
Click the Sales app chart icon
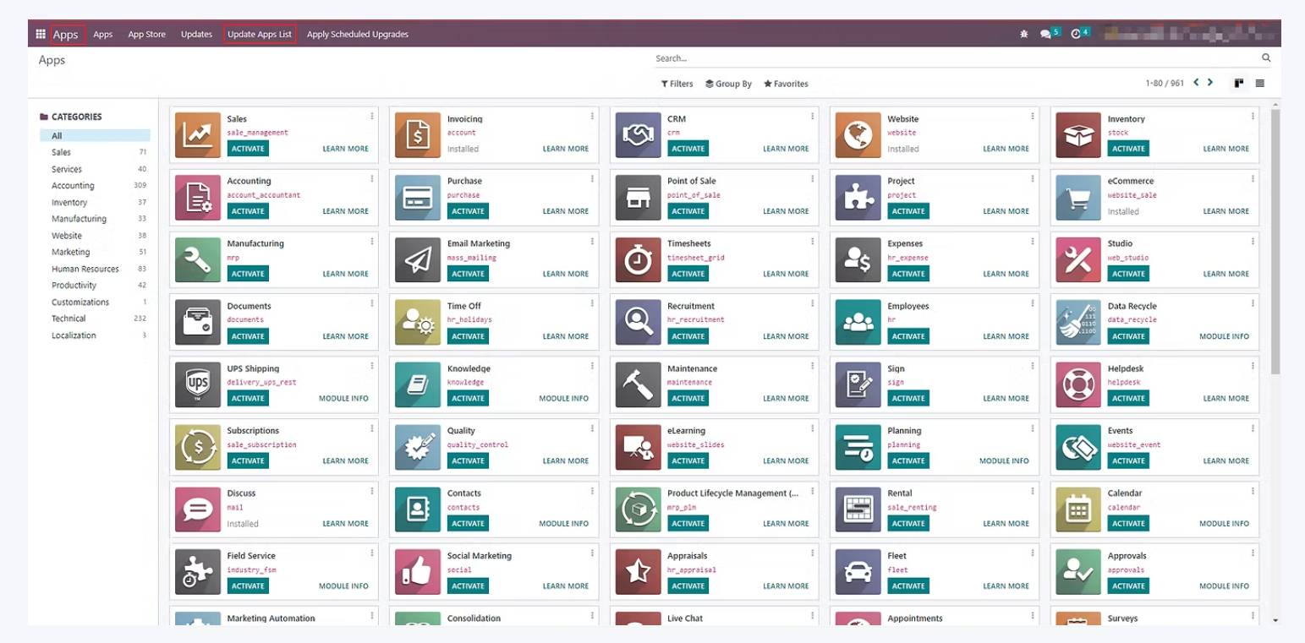pos(198,135)
